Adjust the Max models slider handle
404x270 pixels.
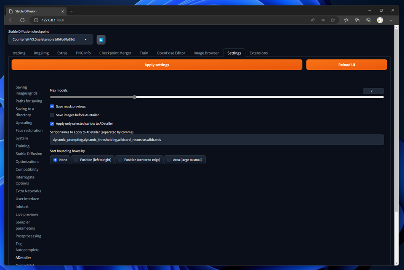coord(135,97)
